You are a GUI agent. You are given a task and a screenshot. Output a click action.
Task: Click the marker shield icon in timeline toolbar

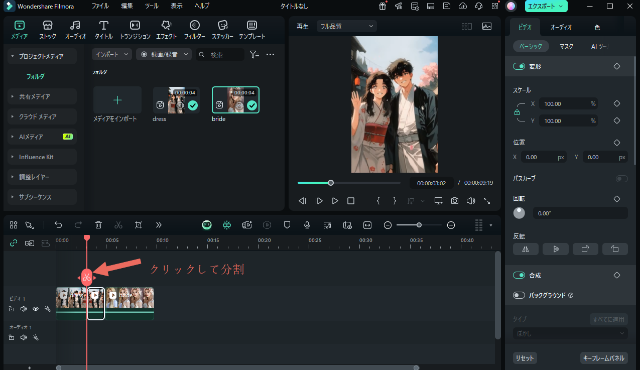[x=287, y=225]
